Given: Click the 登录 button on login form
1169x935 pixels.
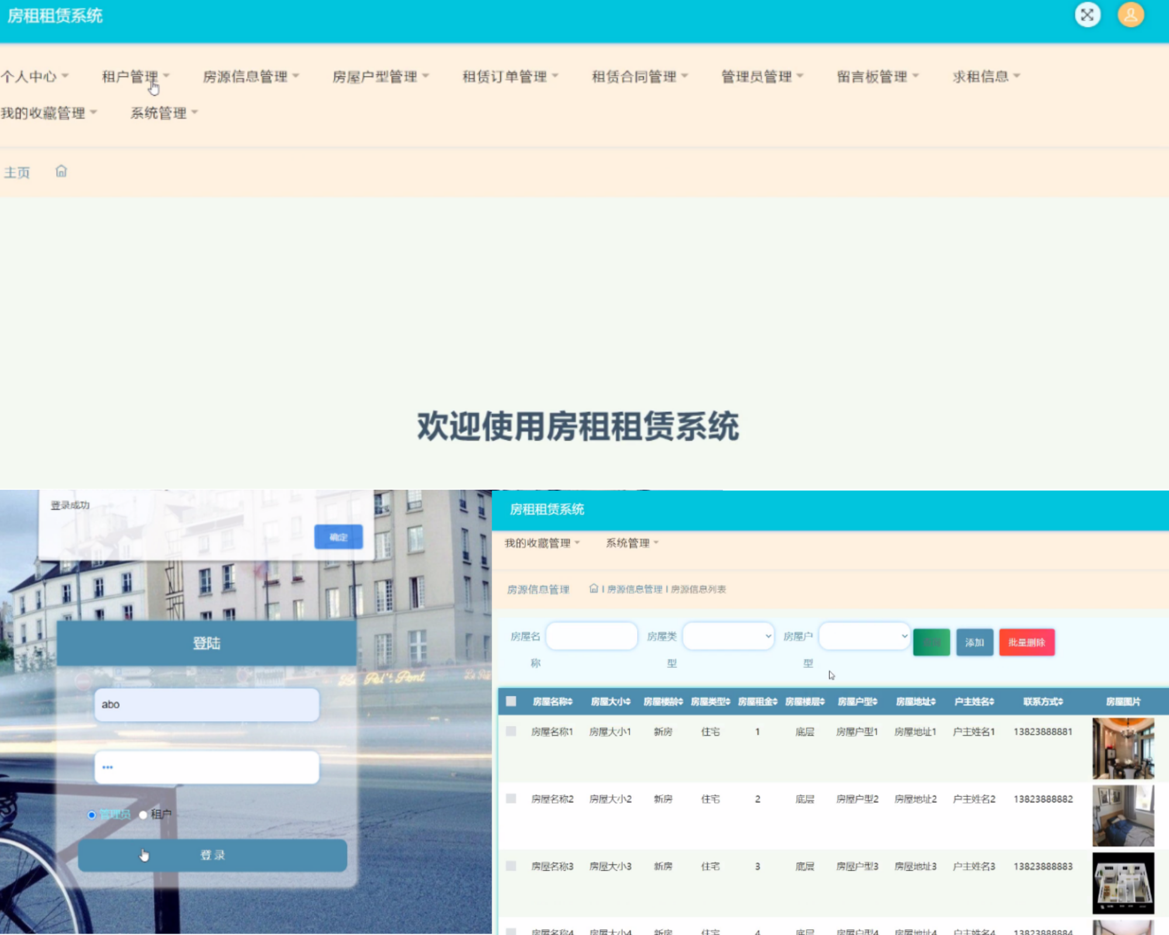Looking at the screenshot, I should click(212, 855).
